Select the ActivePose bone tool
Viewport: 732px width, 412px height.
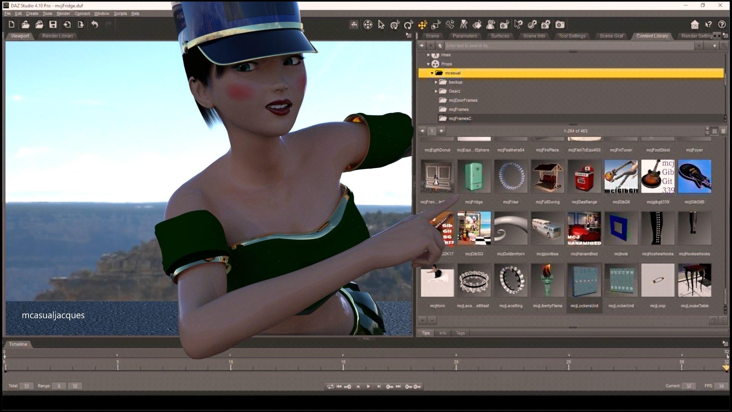click(450, 25)
